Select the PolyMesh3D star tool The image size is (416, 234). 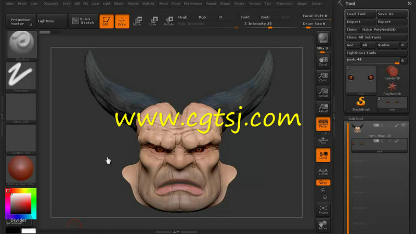(x=392, y=88)
